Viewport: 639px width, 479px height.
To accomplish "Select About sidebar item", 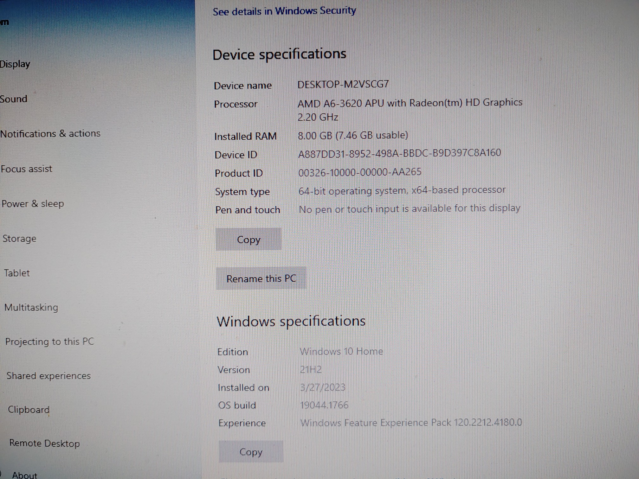I will point(25,475).
